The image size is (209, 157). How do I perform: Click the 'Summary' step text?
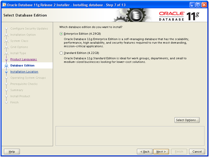point(17,90)
